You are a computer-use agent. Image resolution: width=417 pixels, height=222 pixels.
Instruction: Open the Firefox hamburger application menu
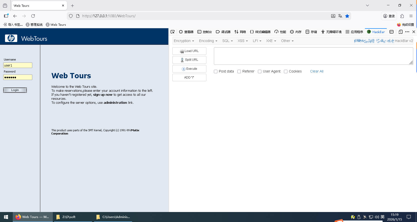click(411, 16)
